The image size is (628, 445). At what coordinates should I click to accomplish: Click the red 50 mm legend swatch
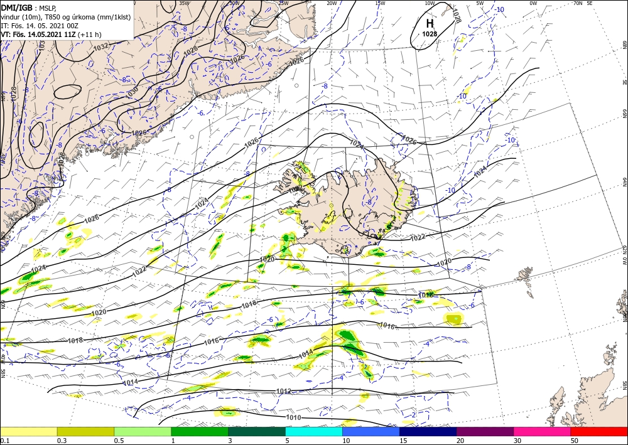click(599, 431)
